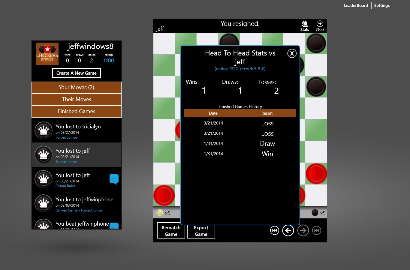Viewport: 410px width, 270px height.
Task: Click the Checkers ByPost logo
Action: coord(47,54)
